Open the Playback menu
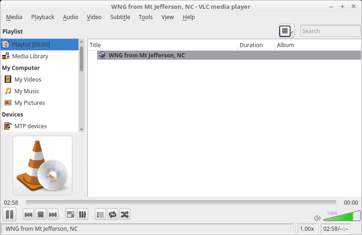This screenshot has width=362, height=235. (43, 17)
